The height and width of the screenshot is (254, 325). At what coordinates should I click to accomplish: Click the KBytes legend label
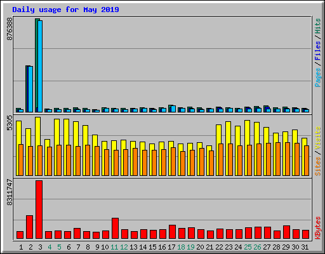tap(318, 228)
